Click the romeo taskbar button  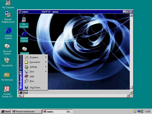pos(58,112)
